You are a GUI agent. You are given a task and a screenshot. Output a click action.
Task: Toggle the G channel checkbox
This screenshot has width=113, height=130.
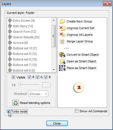tap(37, 77)
